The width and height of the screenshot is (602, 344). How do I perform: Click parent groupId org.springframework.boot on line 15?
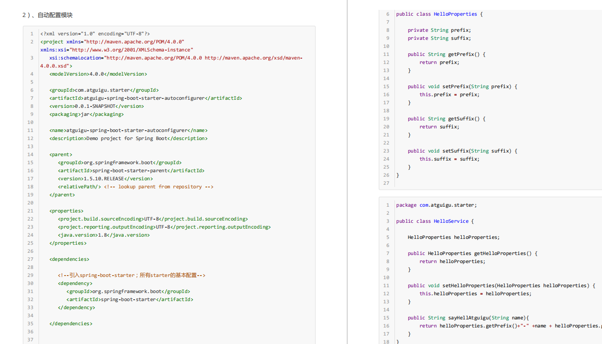(120, 163)
